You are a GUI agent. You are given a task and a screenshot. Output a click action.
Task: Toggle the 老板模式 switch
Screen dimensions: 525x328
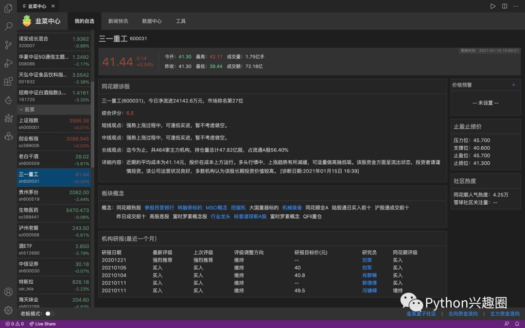[x=50, y=313]
